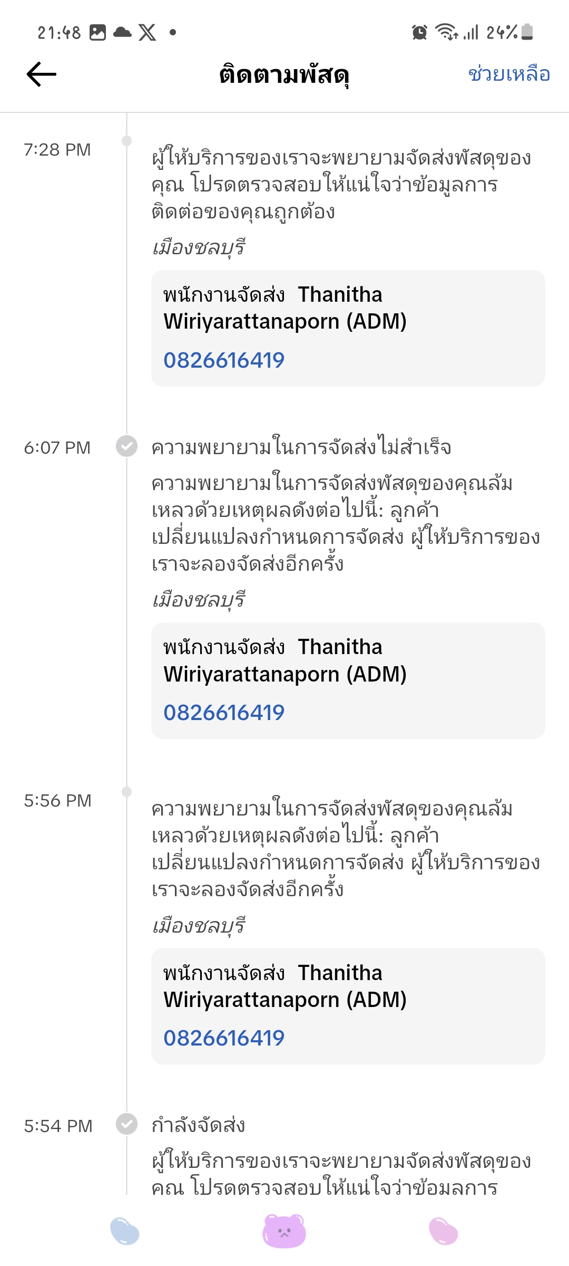The image size is (569, 1266).
Task: Tap the battery indicator icon
Action: tap(527, 32)
